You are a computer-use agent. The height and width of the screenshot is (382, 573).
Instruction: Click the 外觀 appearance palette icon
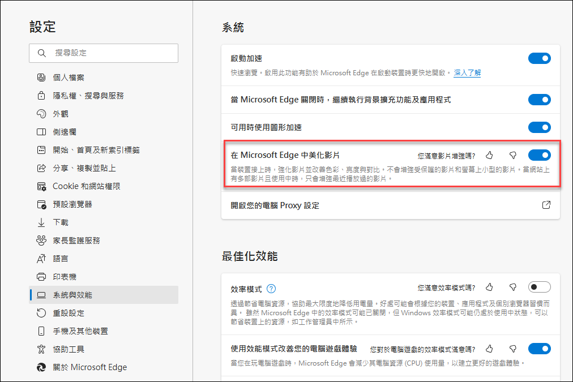click(x=41, y=114)
